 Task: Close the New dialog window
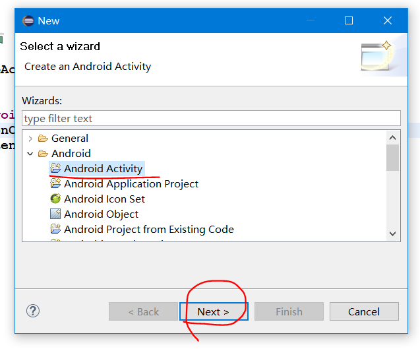387,20
